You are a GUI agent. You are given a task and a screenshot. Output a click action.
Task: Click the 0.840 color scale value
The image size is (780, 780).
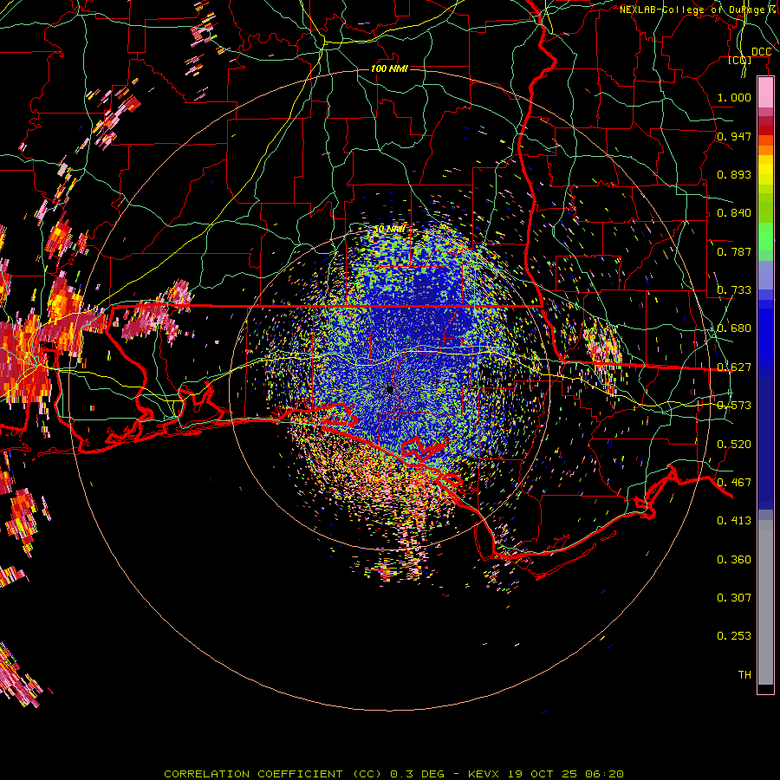(x=734, y=213)
